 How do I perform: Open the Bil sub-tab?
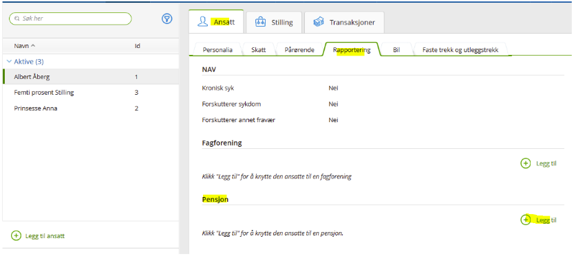point(396,50)
